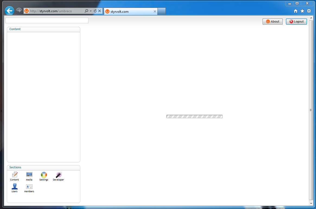Open Favorites with the star icon
Image resolution: width=316 pixels, height=209 pixels.
pyautogui.click(x=302, y=11)
